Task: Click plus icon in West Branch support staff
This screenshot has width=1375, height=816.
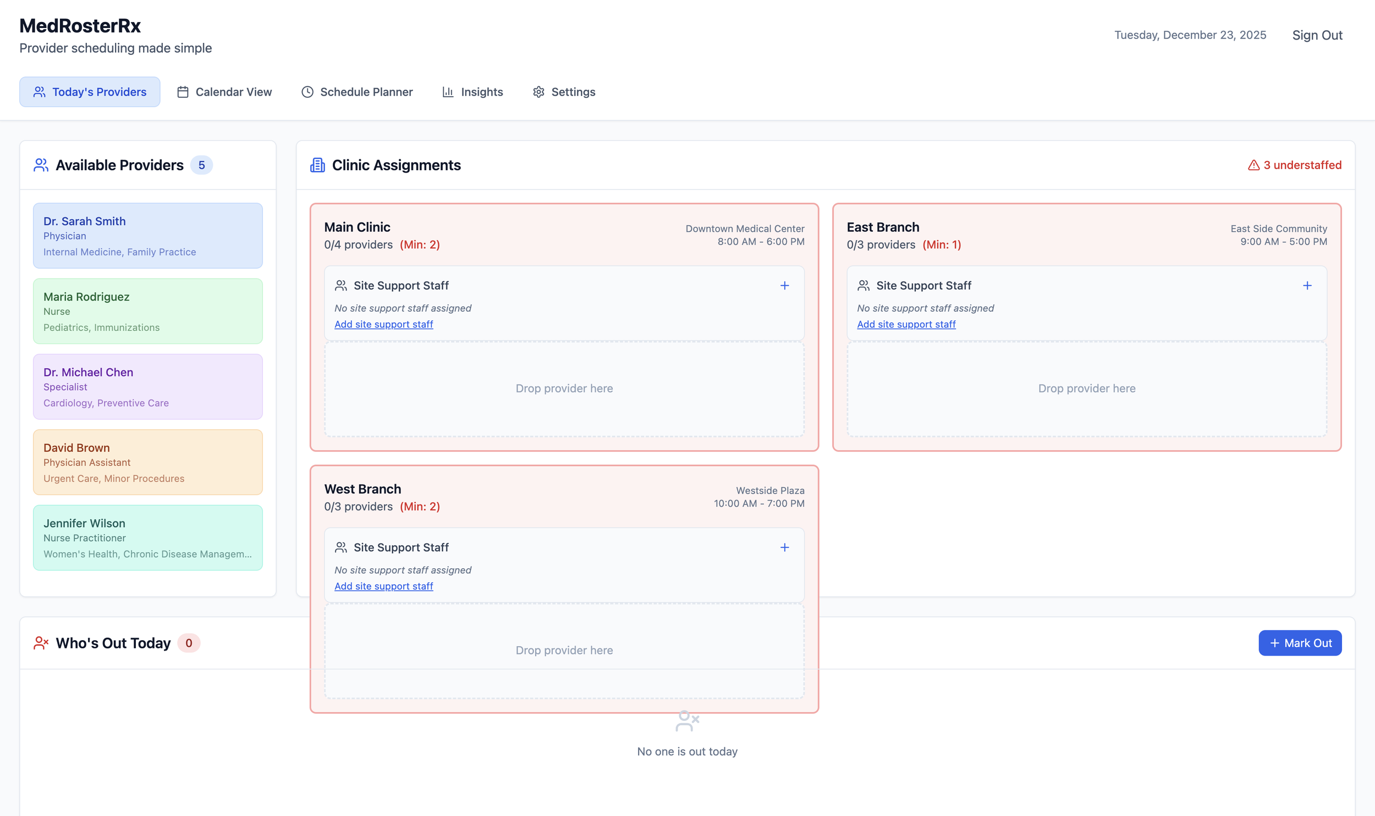Action: pos(785,547)
